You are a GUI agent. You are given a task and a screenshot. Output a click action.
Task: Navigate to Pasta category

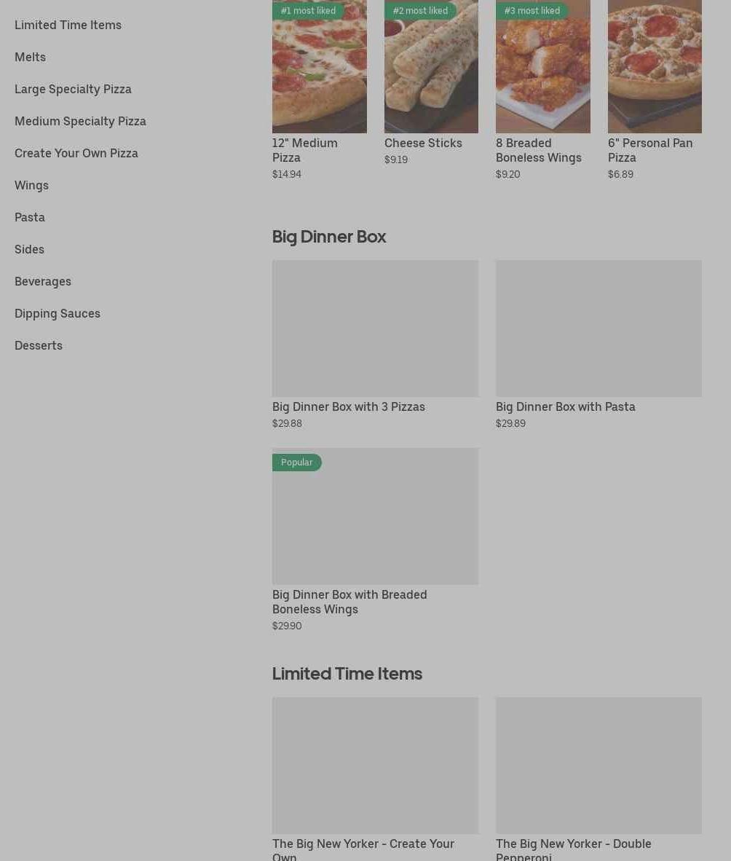pyautogui.click(x=30, y=217)
